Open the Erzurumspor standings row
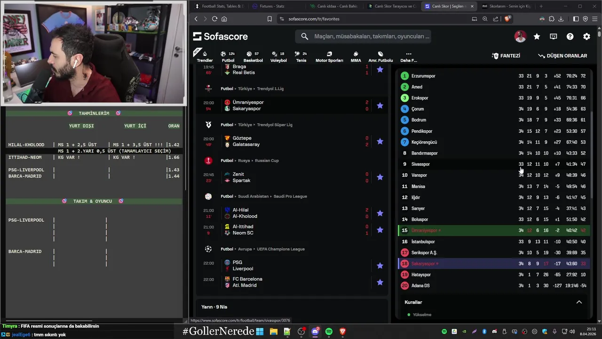 click(493, 76)
